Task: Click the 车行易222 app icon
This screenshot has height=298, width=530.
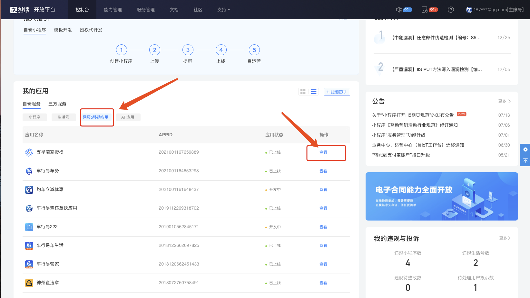Action: click(29, 227)
